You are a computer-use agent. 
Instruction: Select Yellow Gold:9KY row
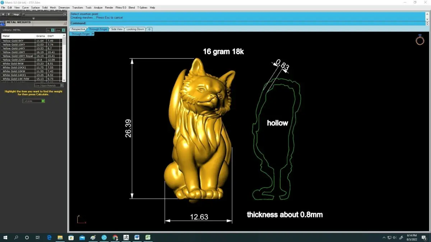[32, 41]
